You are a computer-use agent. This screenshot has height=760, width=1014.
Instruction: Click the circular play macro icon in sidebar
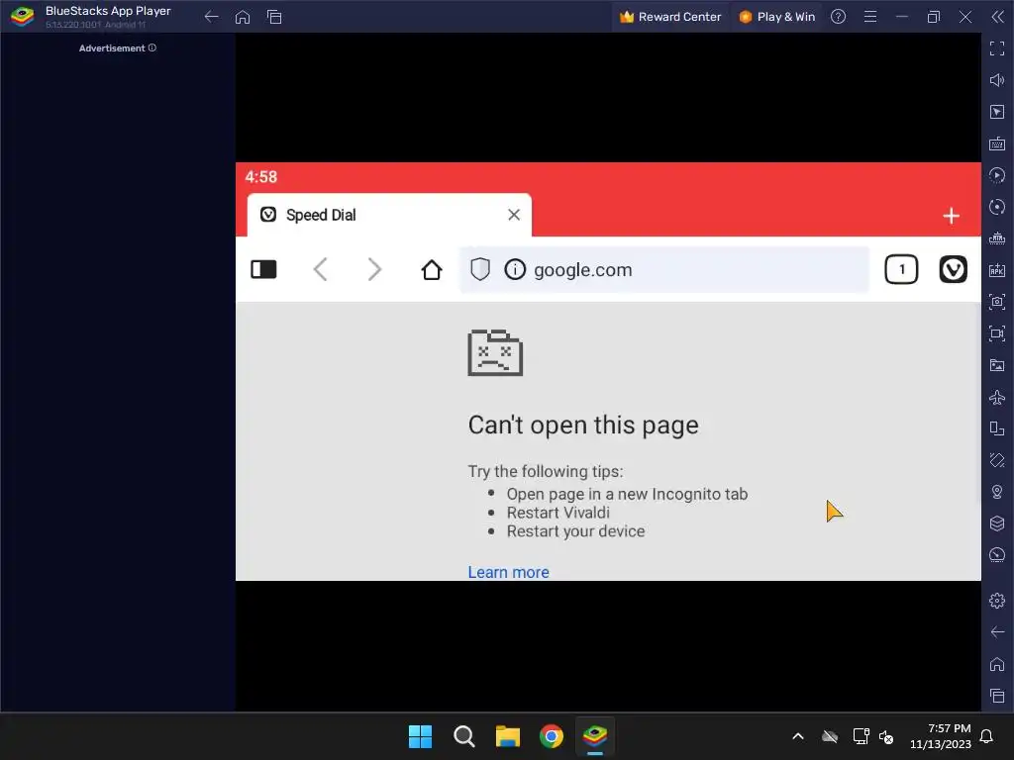[x=996, y=175]
